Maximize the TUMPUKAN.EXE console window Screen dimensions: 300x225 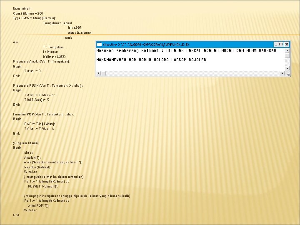(281, 45)
